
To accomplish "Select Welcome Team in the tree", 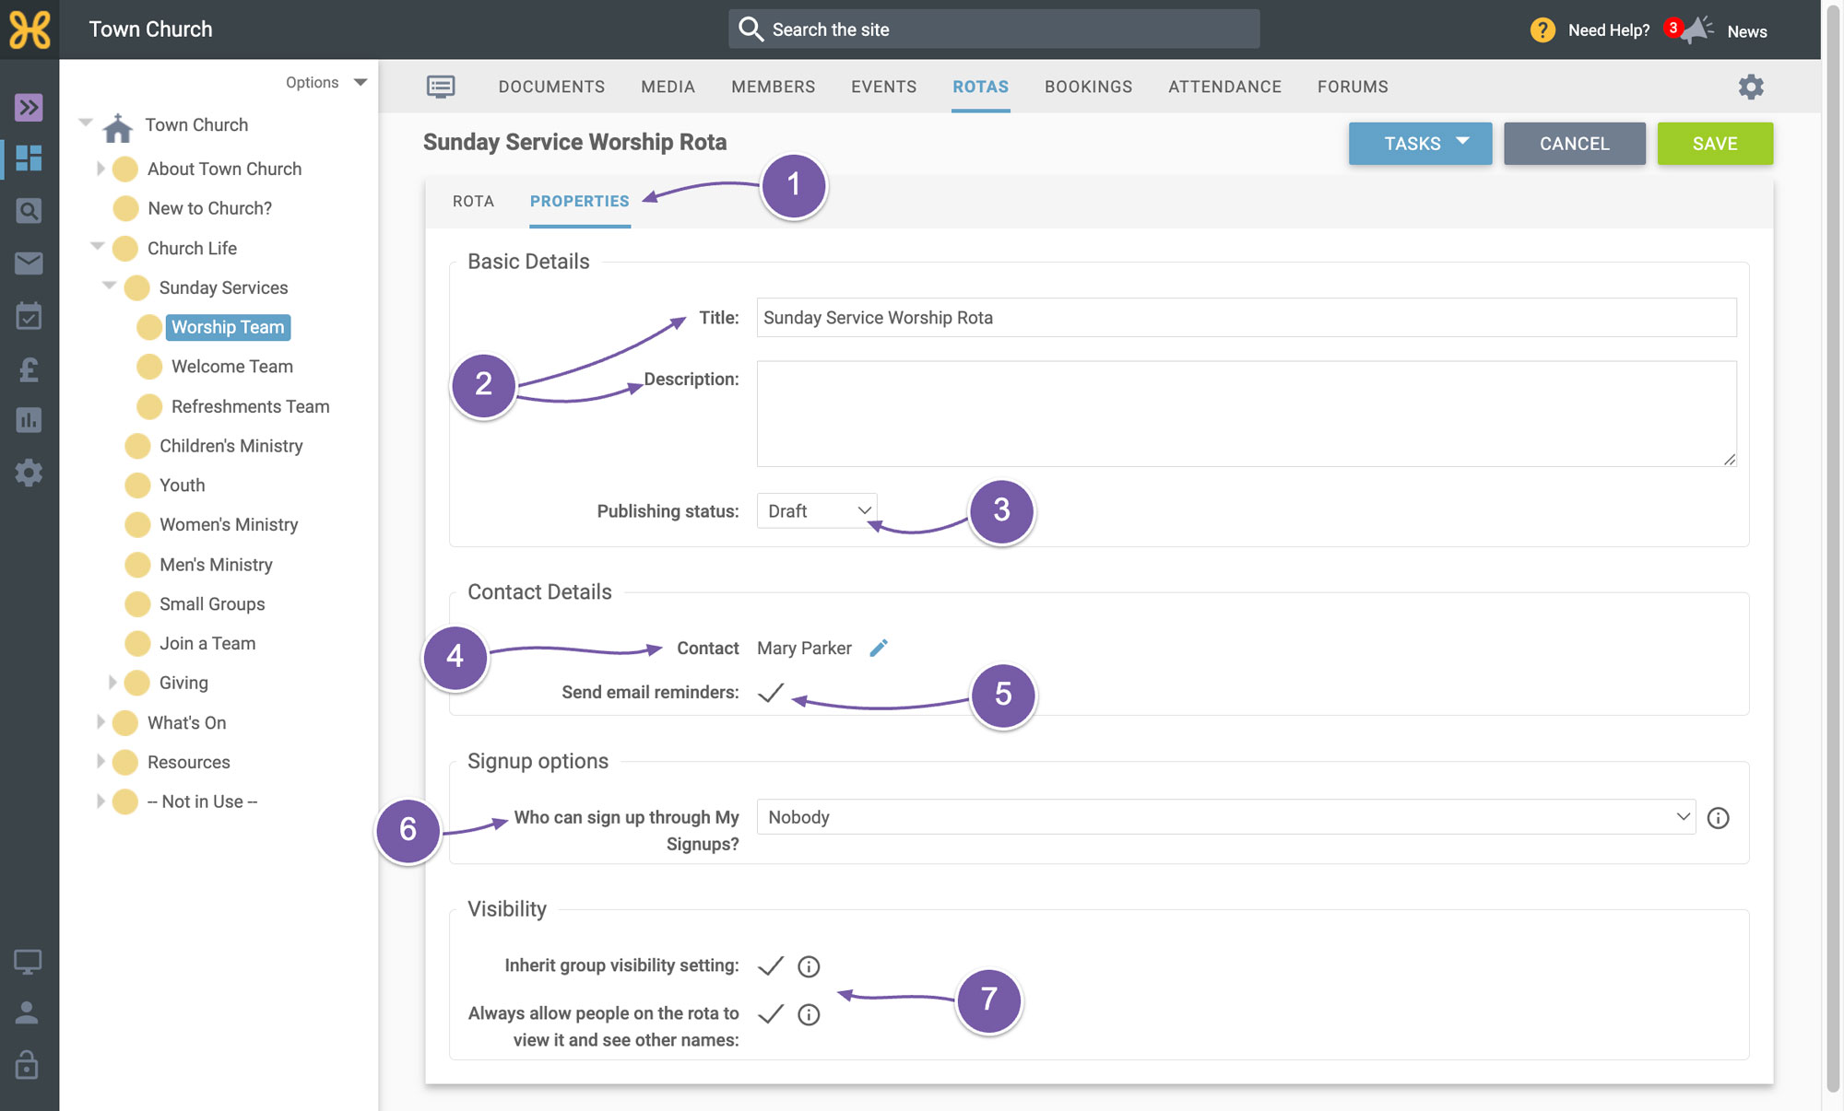I will (232, 367).
